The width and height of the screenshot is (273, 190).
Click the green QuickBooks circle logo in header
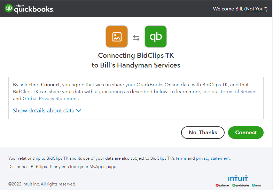(x=9, y=8)
